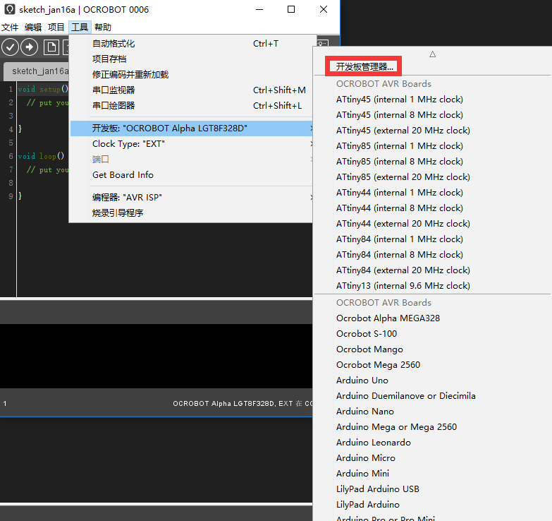Select ATtiny84 (internal 1 MHz clock)
552x521 pixels.
399,239
